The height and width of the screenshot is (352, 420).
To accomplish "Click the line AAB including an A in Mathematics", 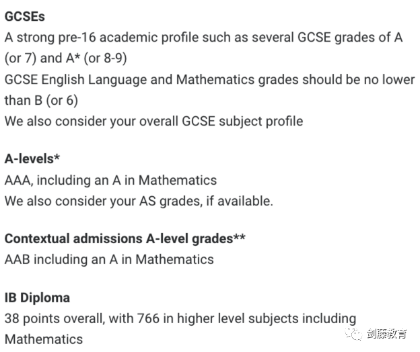I will point(109,259).
